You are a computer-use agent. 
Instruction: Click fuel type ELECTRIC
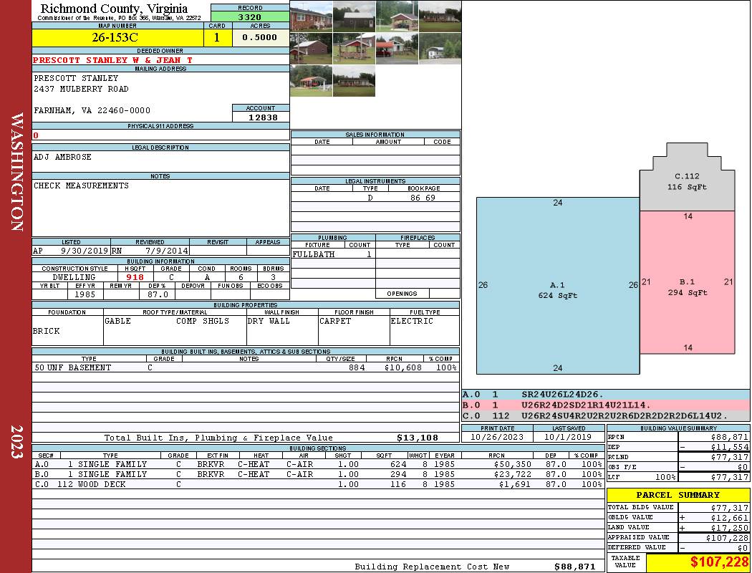tap(412, 321)
